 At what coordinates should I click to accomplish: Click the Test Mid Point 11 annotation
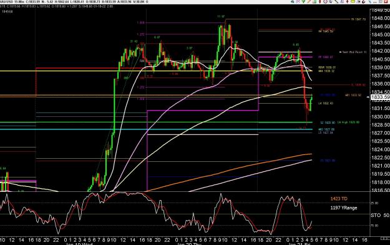(x=353, y=52)
